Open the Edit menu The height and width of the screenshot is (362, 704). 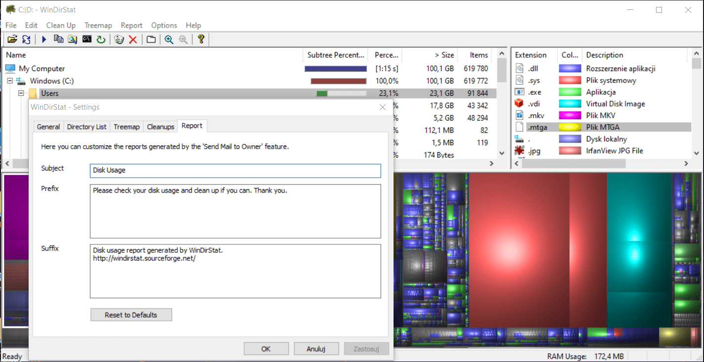pos(31,25)
